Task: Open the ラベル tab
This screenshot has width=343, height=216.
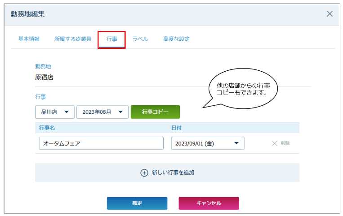Action: pyautogui.click(x=140, y=39)
